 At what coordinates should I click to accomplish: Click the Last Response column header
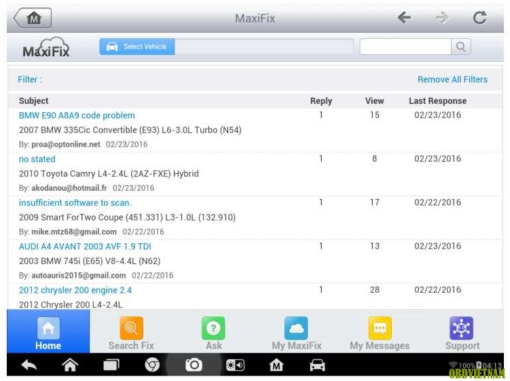[x=438, y=101]
